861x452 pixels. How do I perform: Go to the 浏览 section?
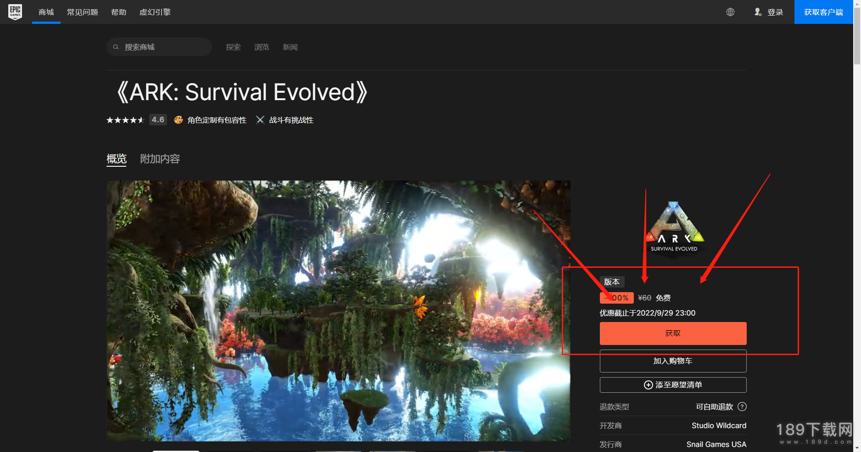pos(262,47)
